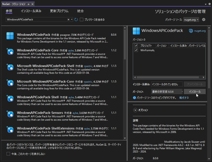Open the aybe author link for WindowsAPICodePack-Core
This screenshot has width=212, height=162.
point(71,51)
